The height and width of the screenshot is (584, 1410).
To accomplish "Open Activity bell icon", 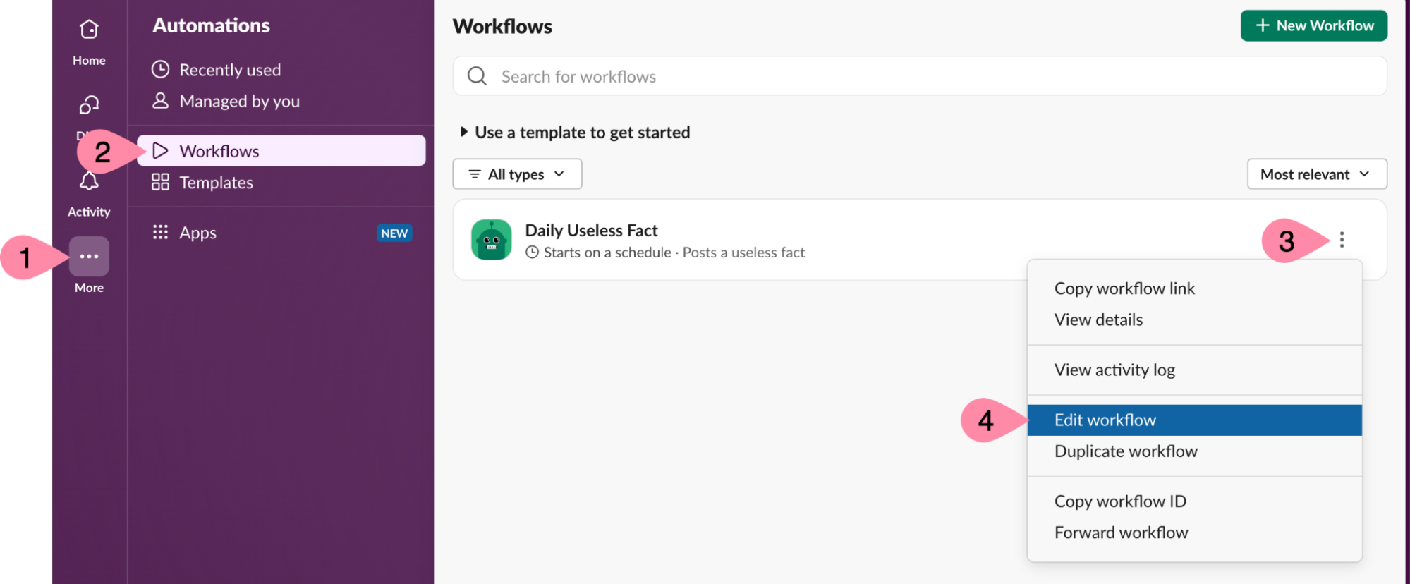I will point(89,182).
